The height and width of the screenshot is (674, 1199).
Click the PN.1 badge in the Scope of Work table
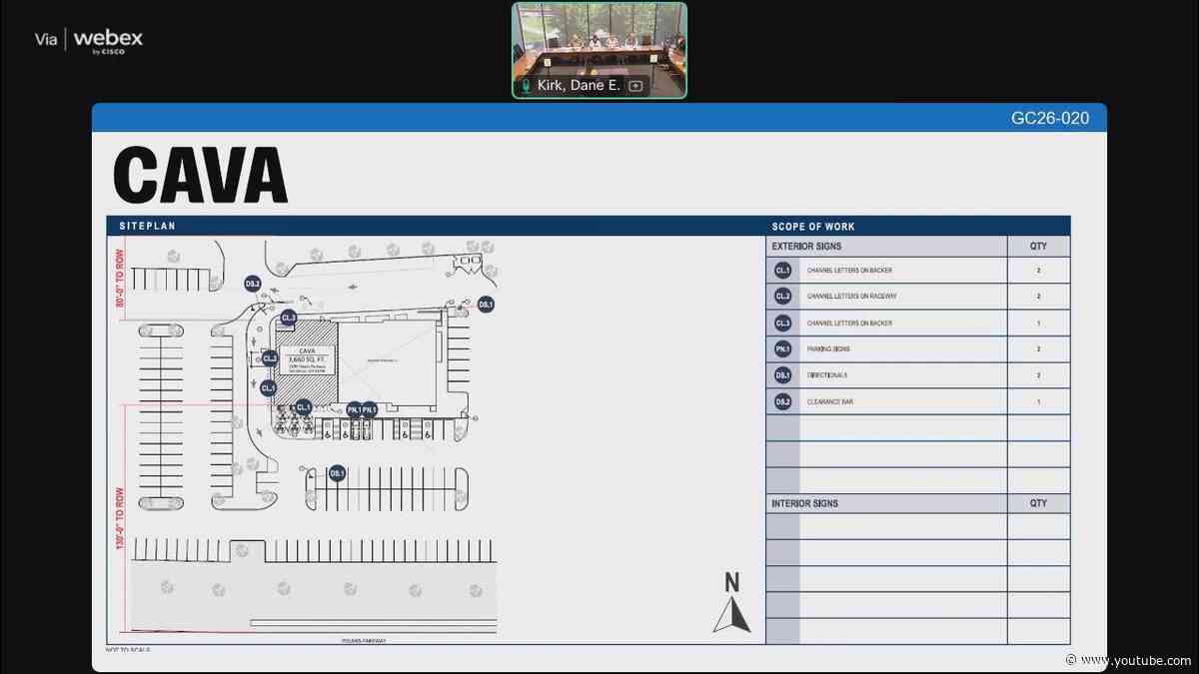coord(783,349)
